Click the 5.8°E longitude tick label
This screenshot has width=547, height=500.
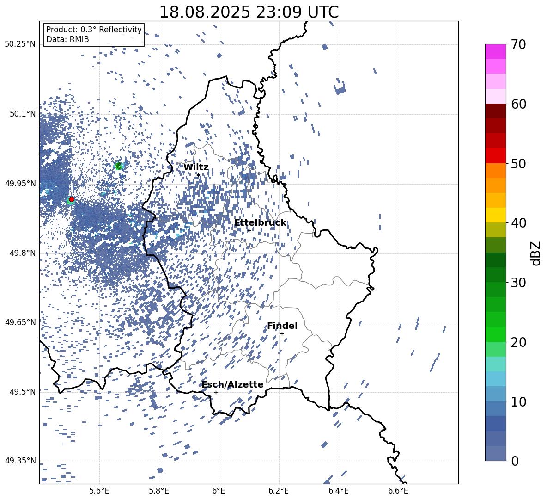[x=159, y=491]
